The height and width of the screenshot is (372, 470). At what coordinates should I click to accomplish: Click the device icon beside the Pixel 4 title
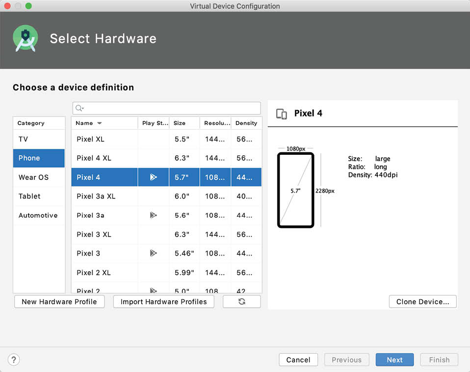click(281, 114)
